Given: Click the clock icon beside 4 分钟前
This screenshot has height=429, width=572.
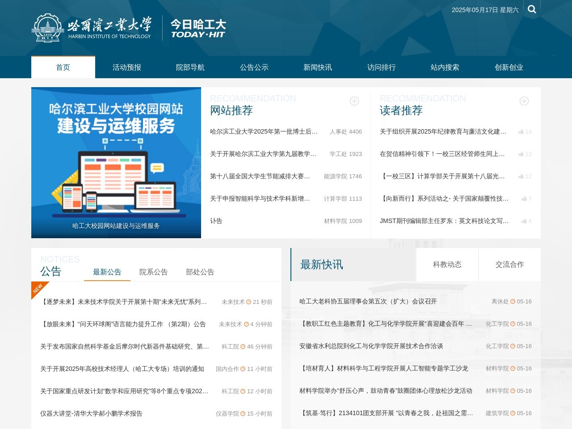Looking at the screenshot, I should (x=246, y=324).
